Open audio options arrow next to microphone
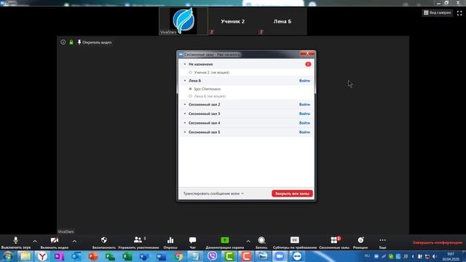 pos(35,241)
